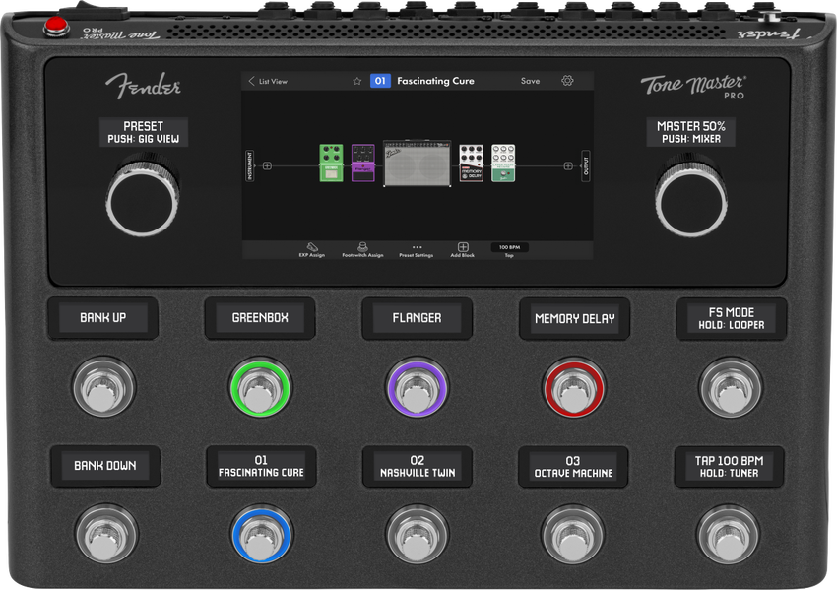The height and width of the screenshot is (590, 837).
Task: Toggle the Memory Delay effect footswitch
Action: [x=574, y=388]
